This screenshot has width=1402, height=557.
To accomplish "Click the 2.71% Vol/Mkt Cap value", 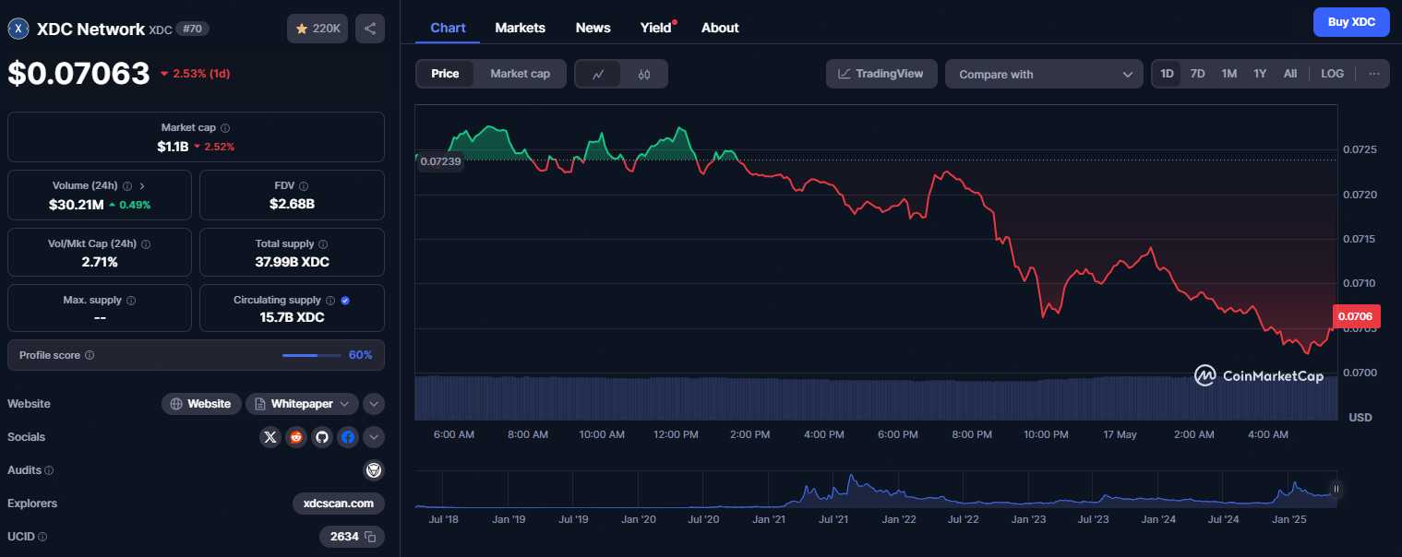I will [100, 262].
